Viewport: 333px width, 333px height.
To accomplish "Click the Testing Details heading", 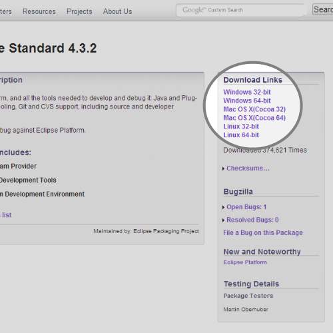I will point(251,284).
